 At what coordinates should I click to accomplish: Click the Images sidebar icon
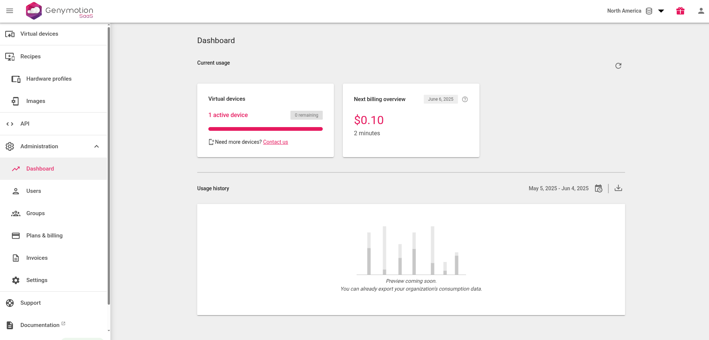click(x=15, y=101)
